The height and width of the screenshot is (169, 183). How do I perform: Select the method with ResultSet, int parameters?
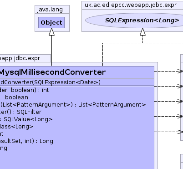tap(26, 141)
